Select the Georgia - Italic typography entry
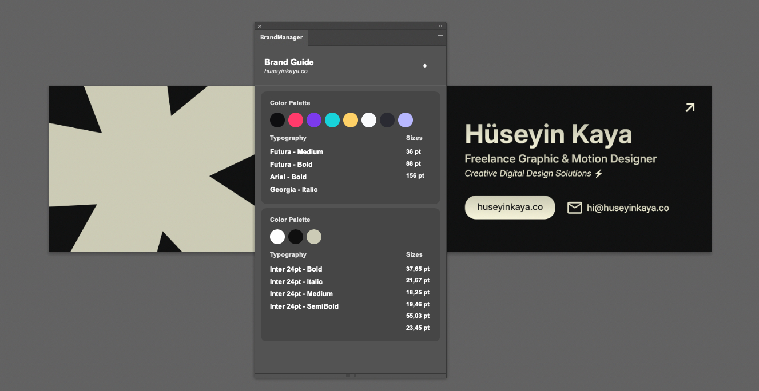This screenshot has height=391, width=759. pyautogui.click(x=293, y=190)
